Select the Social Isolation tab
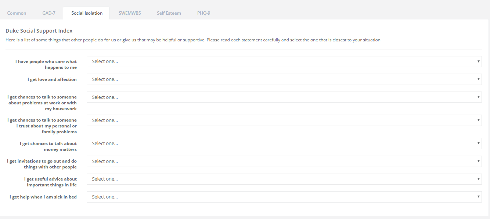Viewport: 490px width, 219px height. (87, 13)
